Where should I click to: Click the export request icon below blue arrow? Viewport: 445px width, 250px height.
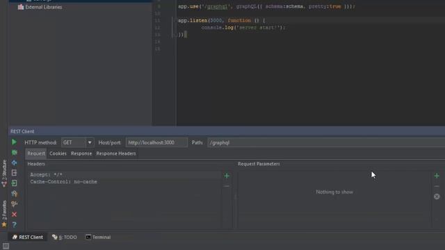14,173
